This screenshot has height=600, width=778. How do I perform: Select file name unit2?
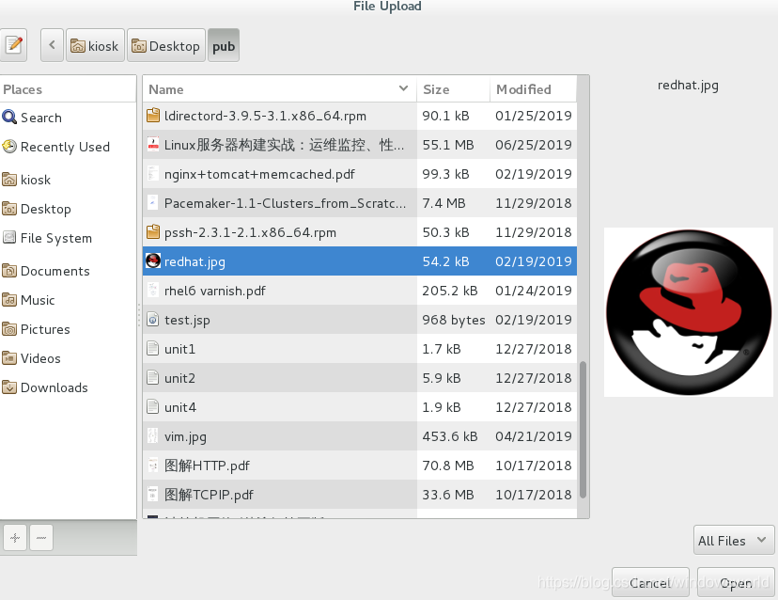click(x=179, y=378)
